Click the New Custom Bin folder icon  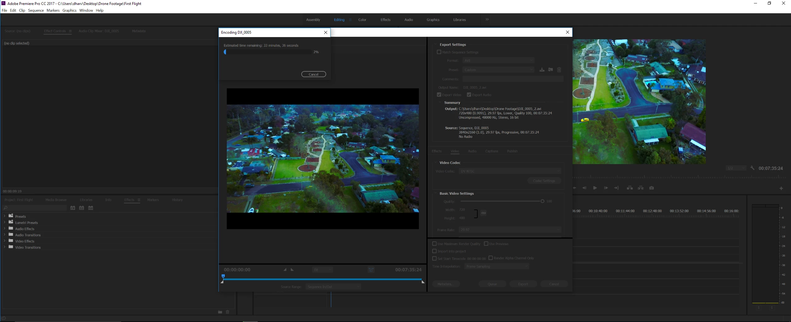[220, 312]
